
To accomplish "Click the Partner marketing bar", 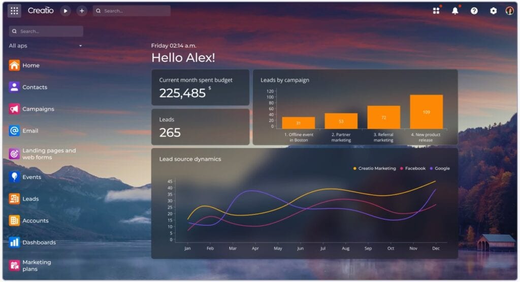I will 341,121.
